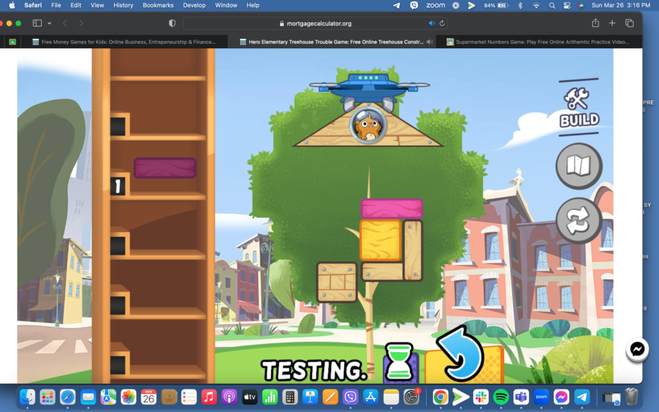Open Trash in the Dock
This screenshot has width=659, height=412.
click(x=631, y=397)
